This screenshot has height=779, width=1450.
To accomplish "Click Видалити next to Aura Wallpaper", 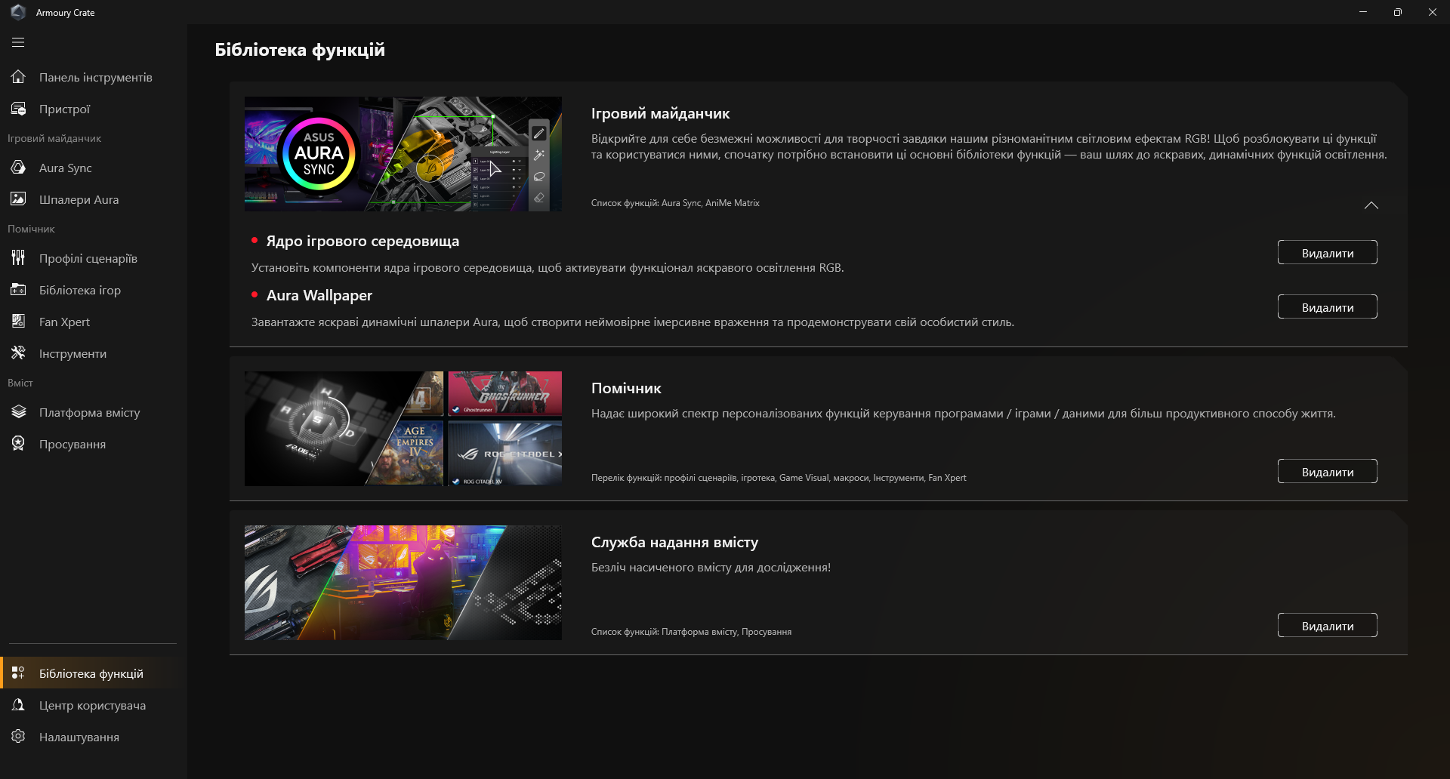I will click(x=1327, y=307).
